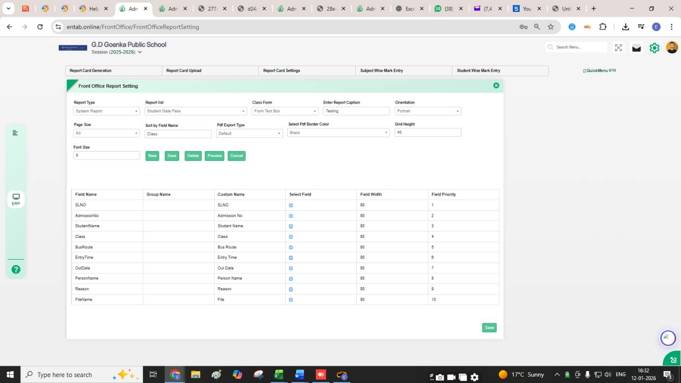The width and height of the screenshot is (681, 383).
Task: Open the mail envelope icon
Action: [637, 48]
